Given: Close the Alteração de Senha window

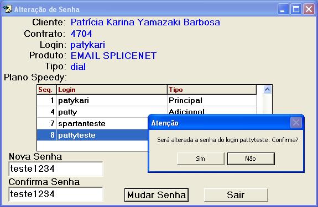Looking at the screenshot, I should coord(309,9).
